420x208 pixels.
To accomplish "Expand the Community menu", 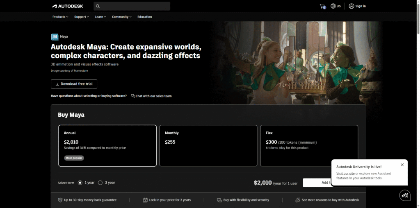I will [x=121, y=17].
